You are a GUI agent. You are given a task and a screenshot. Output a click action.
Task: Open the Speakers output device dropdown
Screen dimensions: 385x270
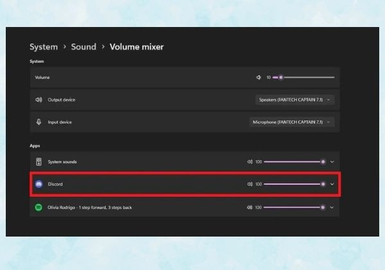pyautogui.click(x=295, y=100)
